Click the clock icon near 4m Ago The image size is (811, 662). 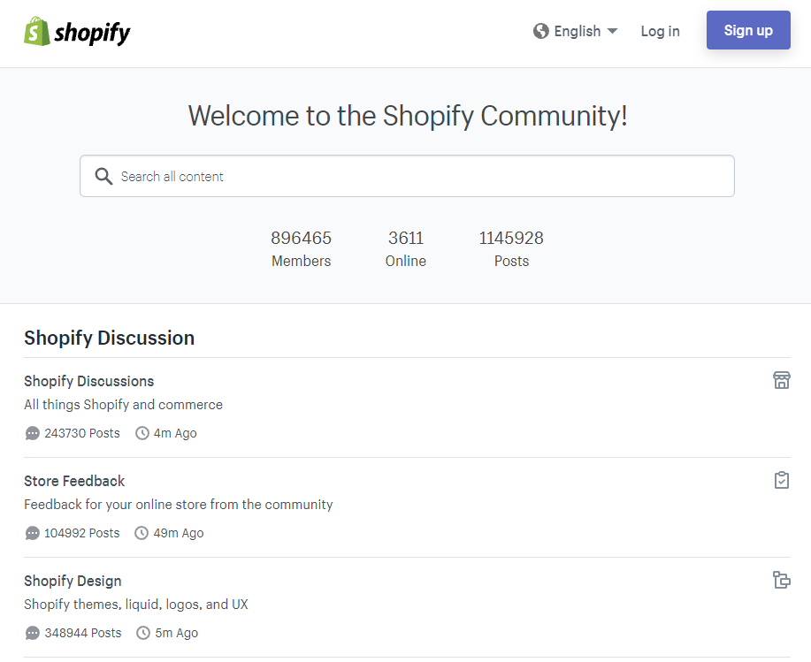click(x=142, y=433)
